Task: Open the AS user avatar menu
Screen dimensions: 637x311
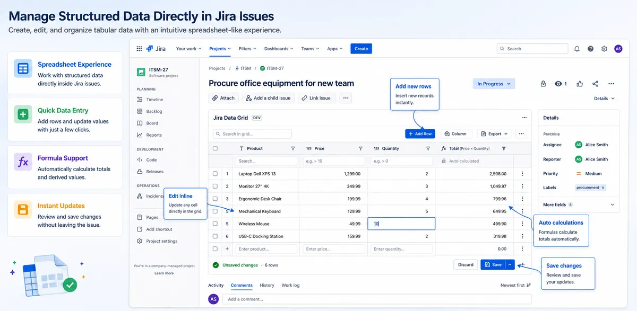Action: click(x=618, y=49)
